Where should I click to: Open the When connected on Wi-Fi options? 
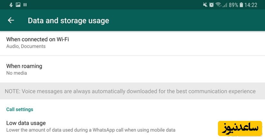37,39
